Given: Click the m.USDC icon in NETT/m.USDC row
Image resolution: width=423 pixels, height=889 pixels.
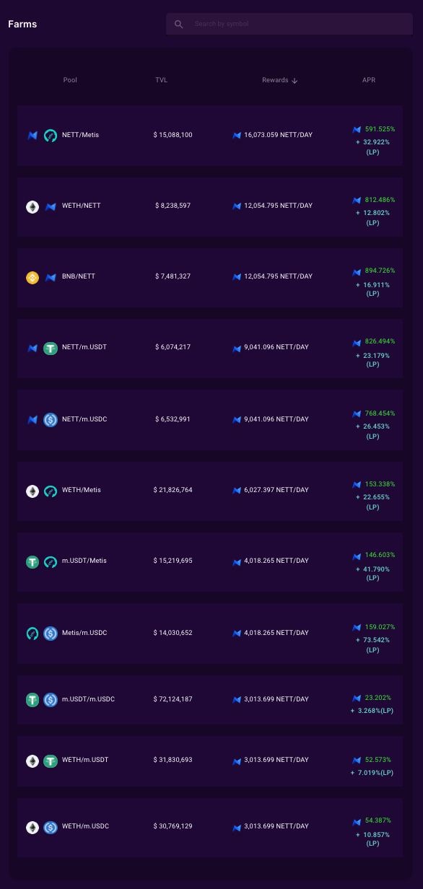Looking at the screenshot, I should tap(50, 419).
